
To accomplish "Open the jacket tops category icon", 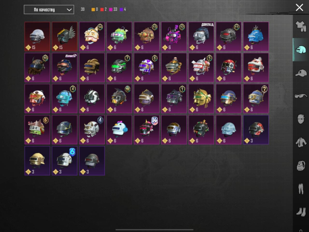I will tap(301, 142).
